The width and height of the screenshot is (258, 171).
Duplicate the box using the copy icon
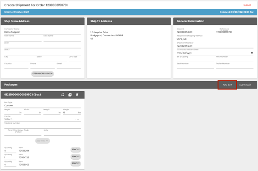coord(70,95)
